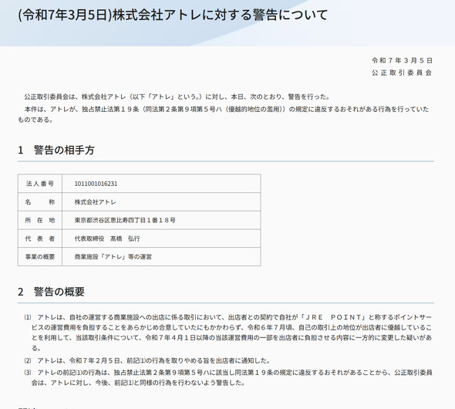Click heading 2 警告の概要
The image size is (455, 409).
pos(52,292)
